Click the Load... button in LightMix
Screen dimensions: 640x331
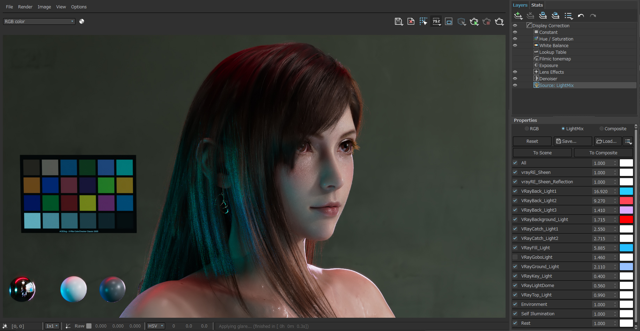[x=608, y=141]
